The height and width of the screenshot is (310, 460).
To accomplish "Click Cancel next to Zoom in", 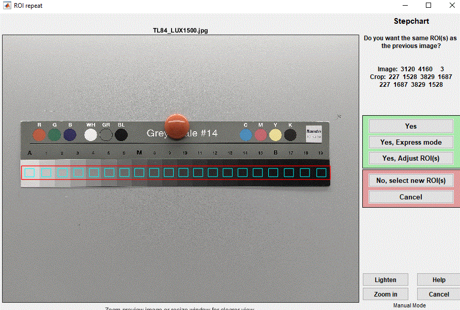I will tap(439, 294).
